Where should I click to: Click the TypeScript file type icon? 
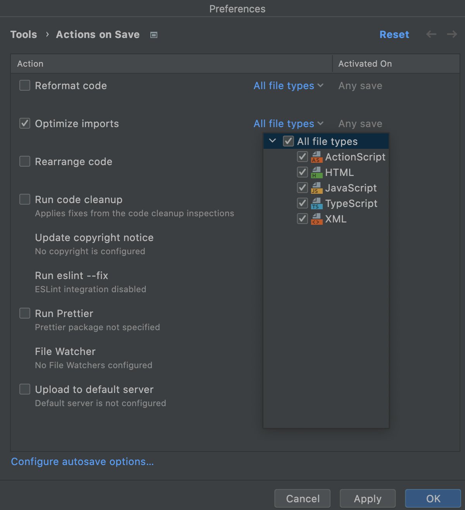point(317,203)
